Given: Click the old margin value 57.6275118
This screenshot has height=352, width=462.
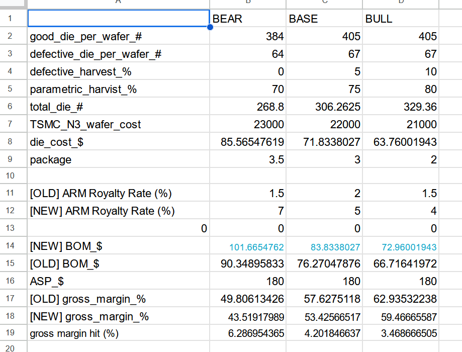Looking at the screenshot, I should (x=324, y=299).
